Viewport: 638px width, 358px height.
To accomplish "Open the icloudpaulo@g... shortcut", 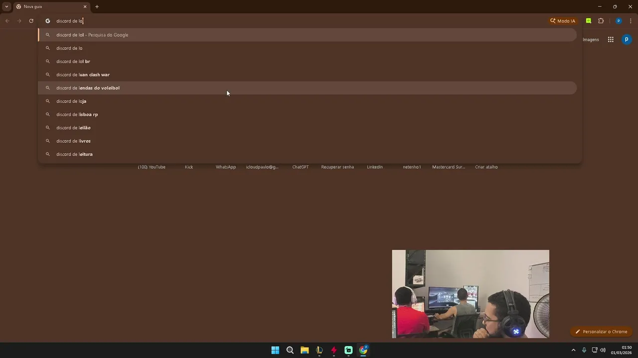I will click(262, 167).
